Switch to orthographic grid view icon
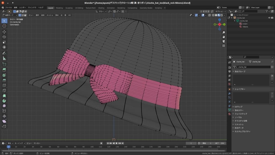 [x=223, y=46]
